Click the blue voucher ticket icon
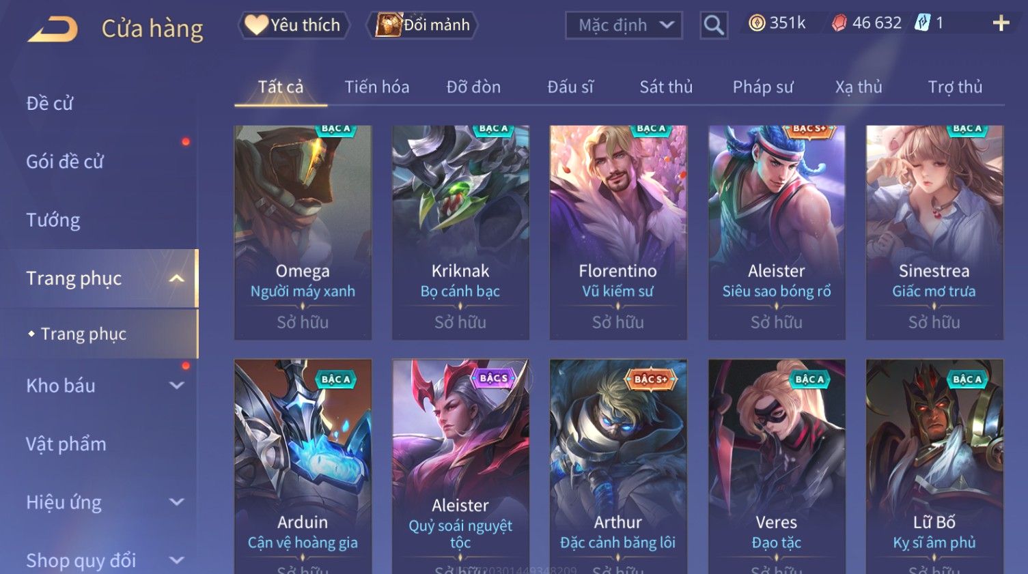Screen dimensions: 1028x574 922,23
